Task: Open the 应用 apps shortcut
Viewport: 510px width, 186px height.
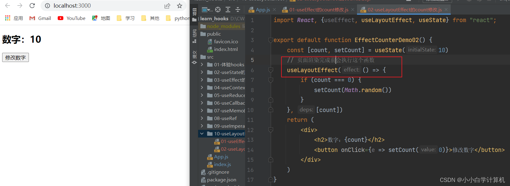Action: pos(14,18)
